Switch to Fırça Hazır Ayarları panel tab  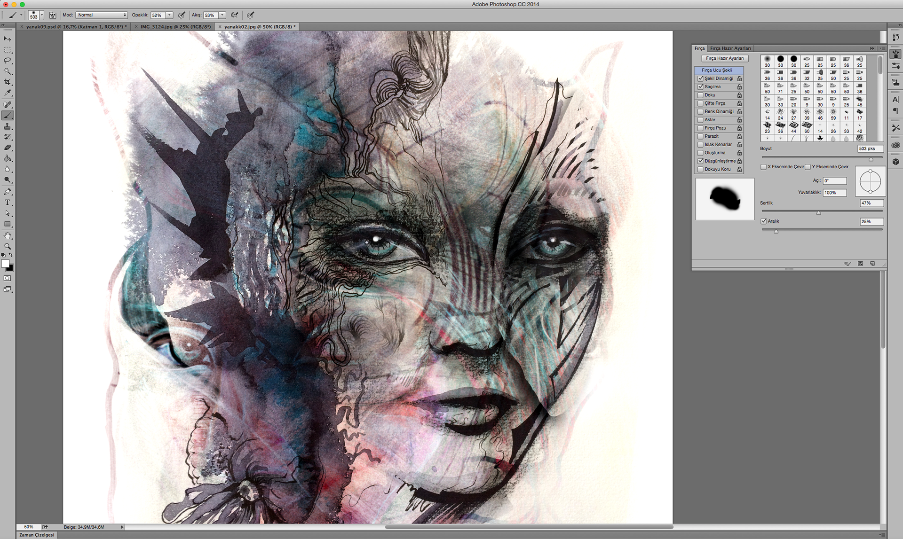730,48
